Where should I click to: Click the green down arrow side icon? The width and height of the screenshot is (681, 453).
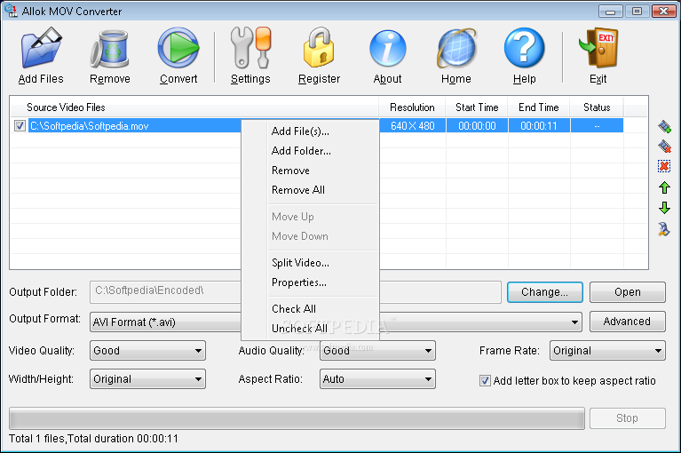click(664, 208)
